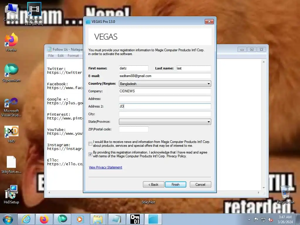This screenshot has height=225, width=300.
Task: Open the Edit menu in Notepad
Action: (60, 56)
